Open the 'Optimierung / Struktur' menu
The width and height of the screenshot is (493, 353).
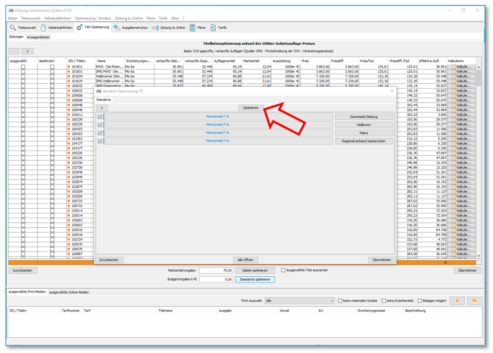93,18
